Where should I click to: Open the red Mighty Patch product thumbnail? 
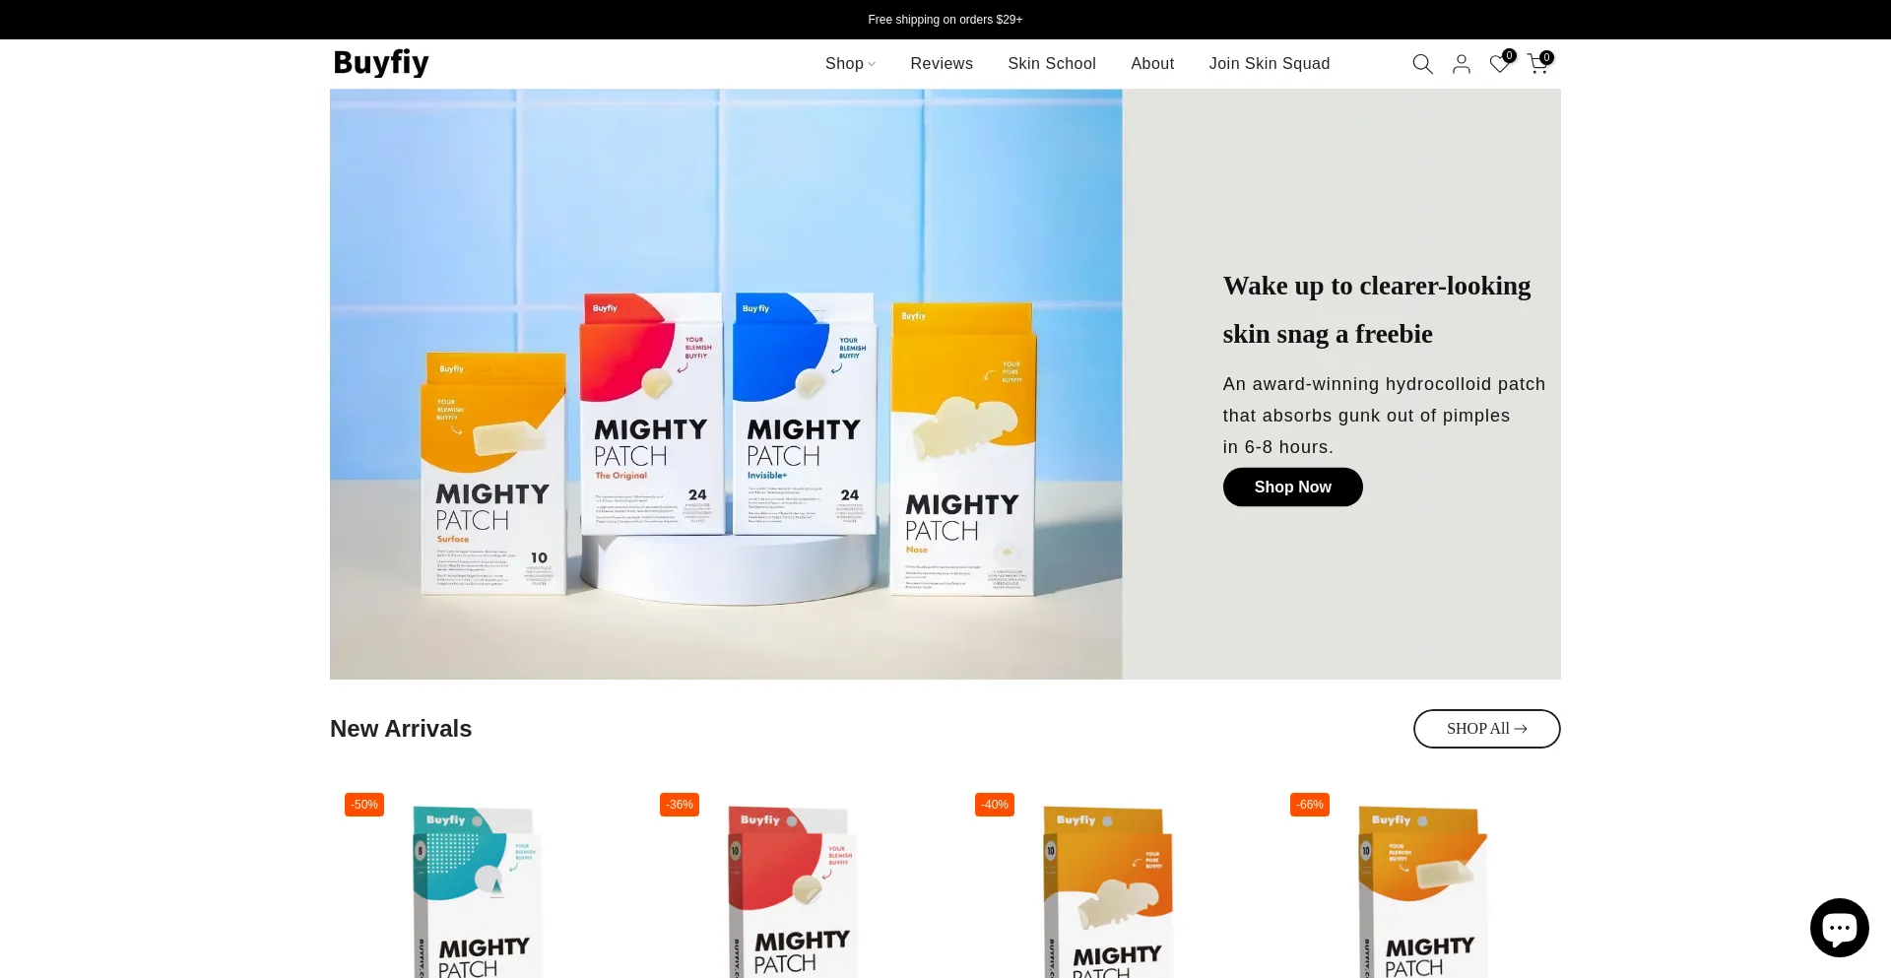794,891
